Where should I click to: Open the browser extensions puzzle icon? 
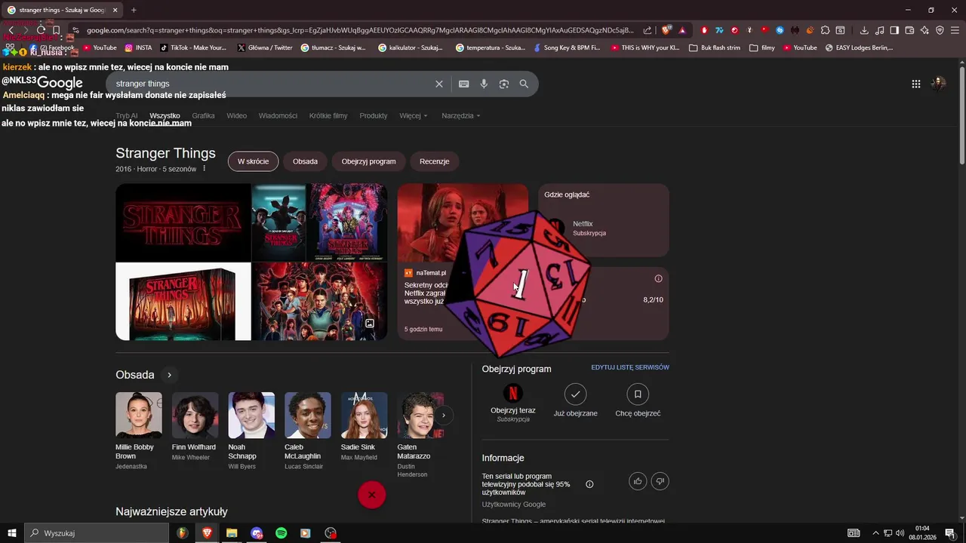pyautogui.click(x=825, y=30)
